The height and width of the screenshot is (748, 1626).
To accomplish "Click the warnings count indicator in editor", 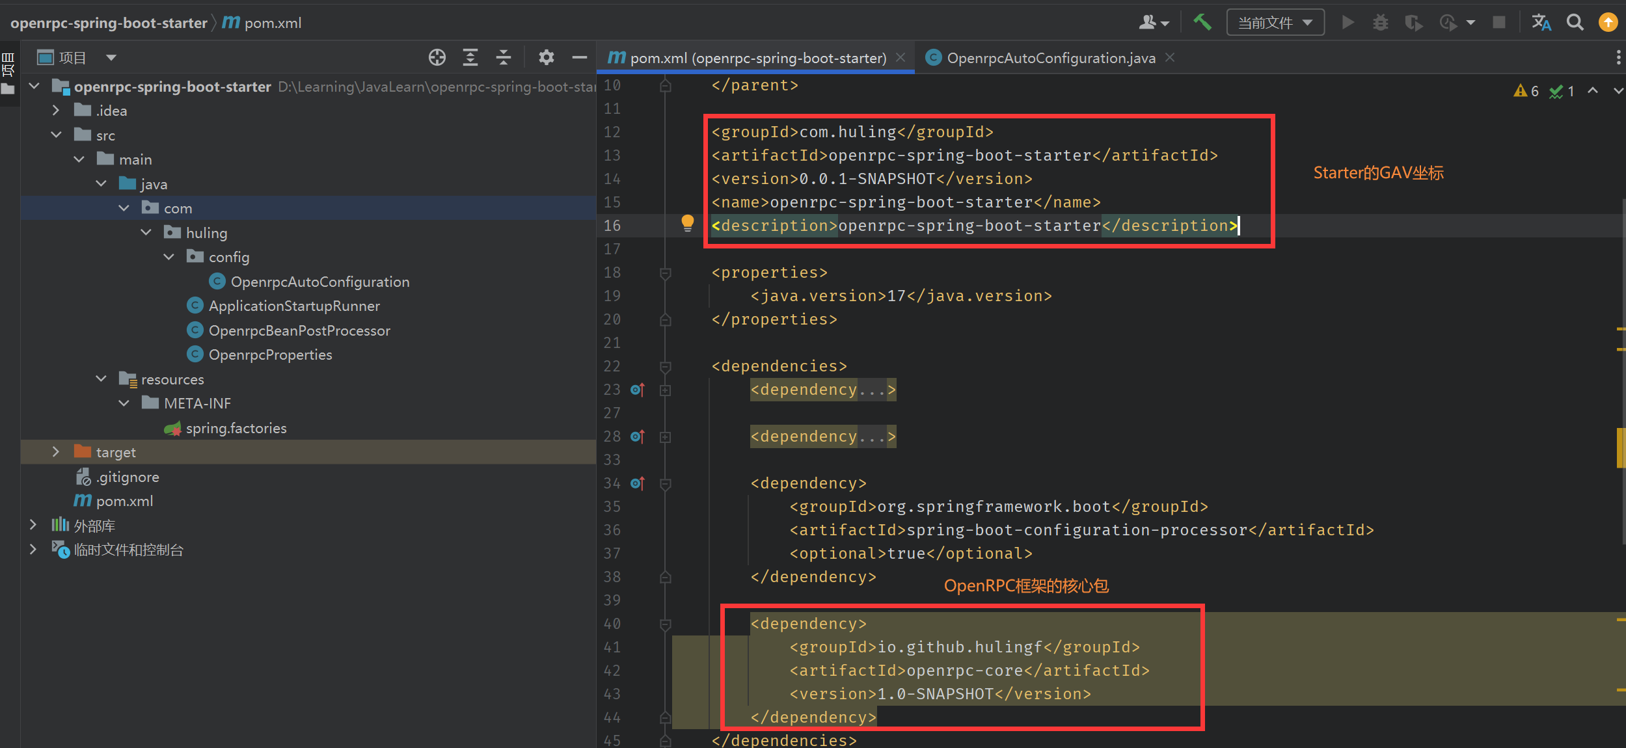I will click(x=1526, y=91).
